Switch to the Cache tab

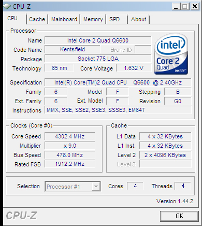(x=37, y=19)
